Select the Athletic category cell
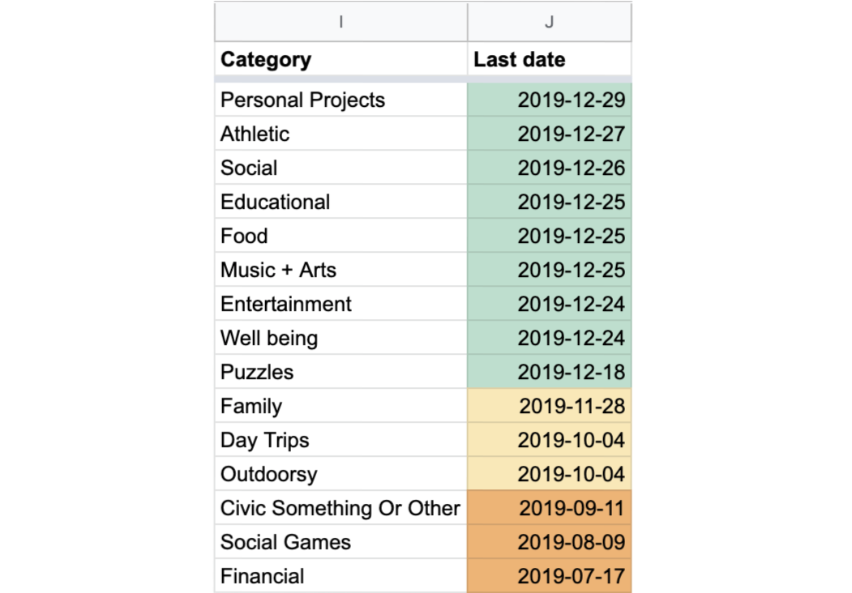This screenshot has height=593, width=852. pos(340,134)
